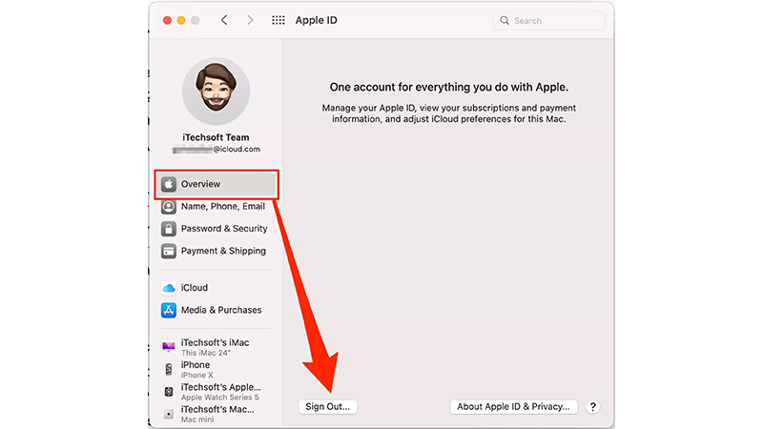
Task: Minimize window with the yellow button
Action: [181, 20]
